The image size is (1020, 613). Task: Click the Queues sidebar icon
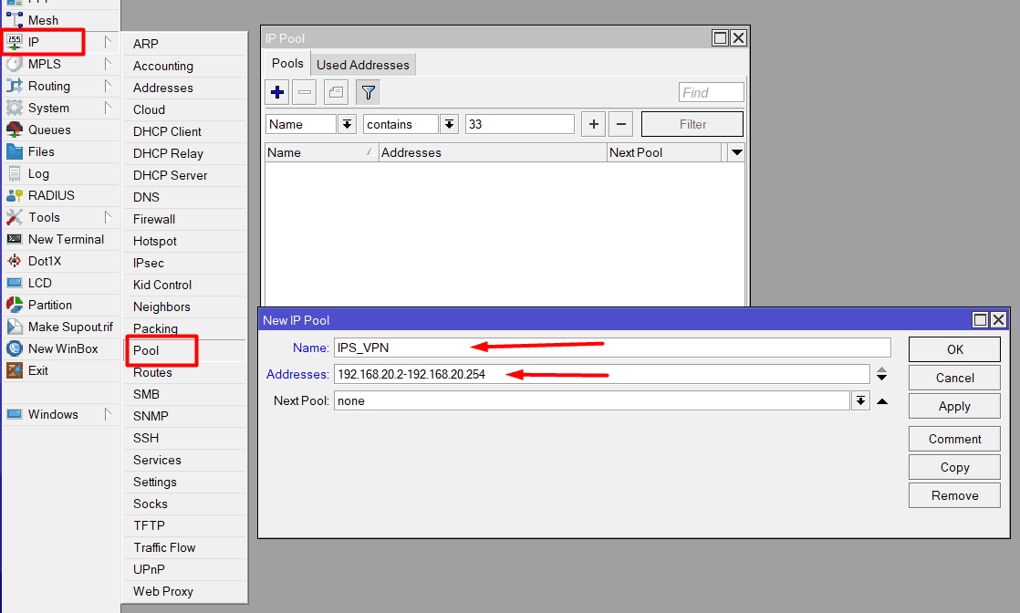(15, 130)
